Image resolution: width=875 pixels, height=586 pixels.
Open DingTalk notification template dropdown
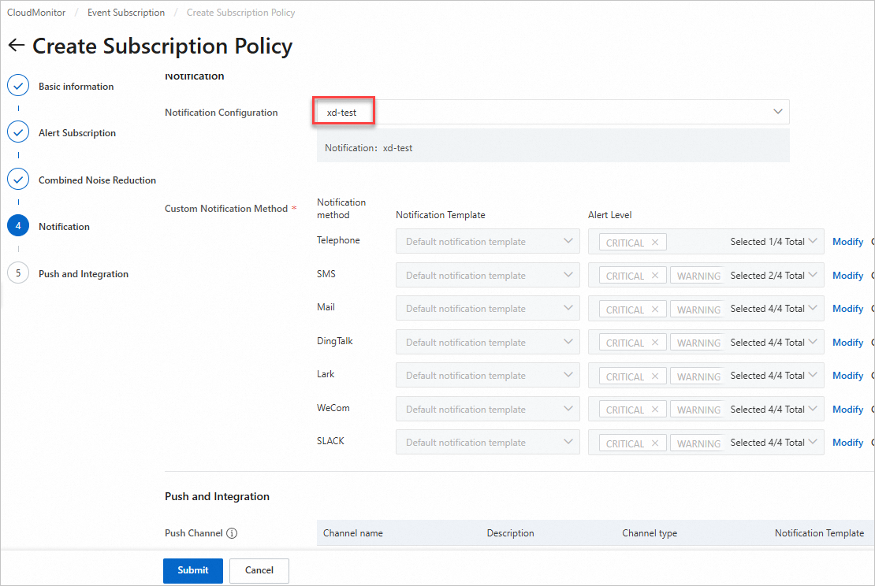[x=488, y=342]
